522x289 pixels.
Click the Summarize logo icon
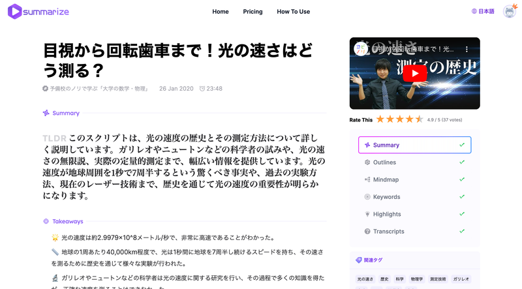pyautogui.click(x=14, y=12)
